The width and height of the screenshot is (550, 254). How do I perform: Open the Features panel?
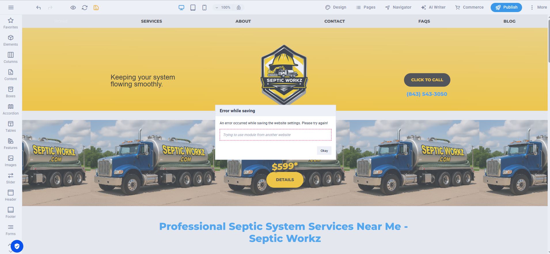click(x=11, y=144)
